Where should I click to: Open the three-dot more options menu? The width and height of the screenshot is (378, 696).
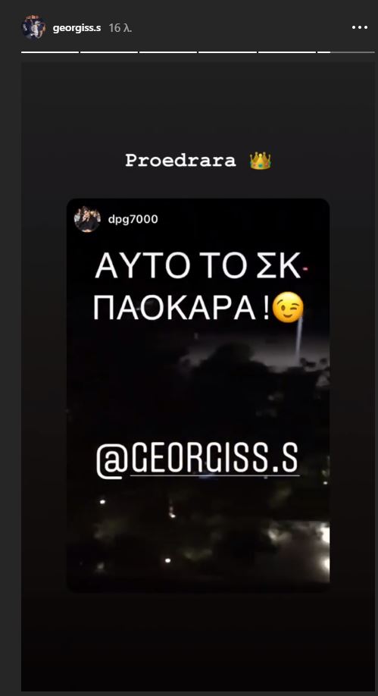click(360, 27)
